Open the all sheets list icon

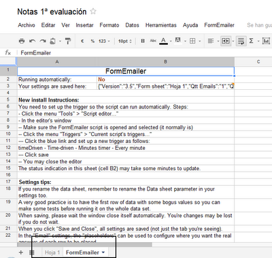[32, 253]
